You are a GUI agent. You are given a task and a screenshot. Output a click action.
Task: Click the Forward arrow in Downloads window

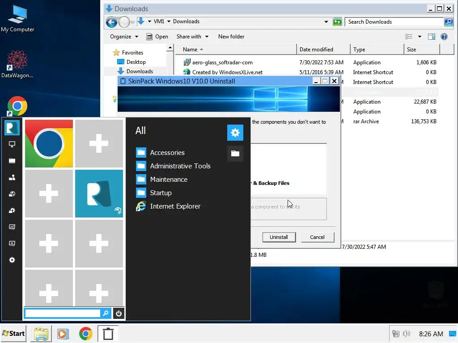pyautogui.click(x=124, y=22)
